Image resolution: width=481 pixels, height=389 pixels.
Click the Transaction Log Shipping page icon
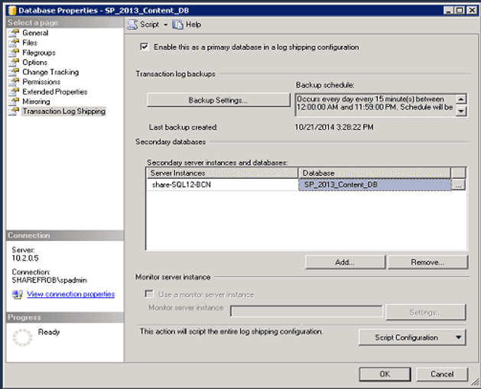tap(14, 112)
